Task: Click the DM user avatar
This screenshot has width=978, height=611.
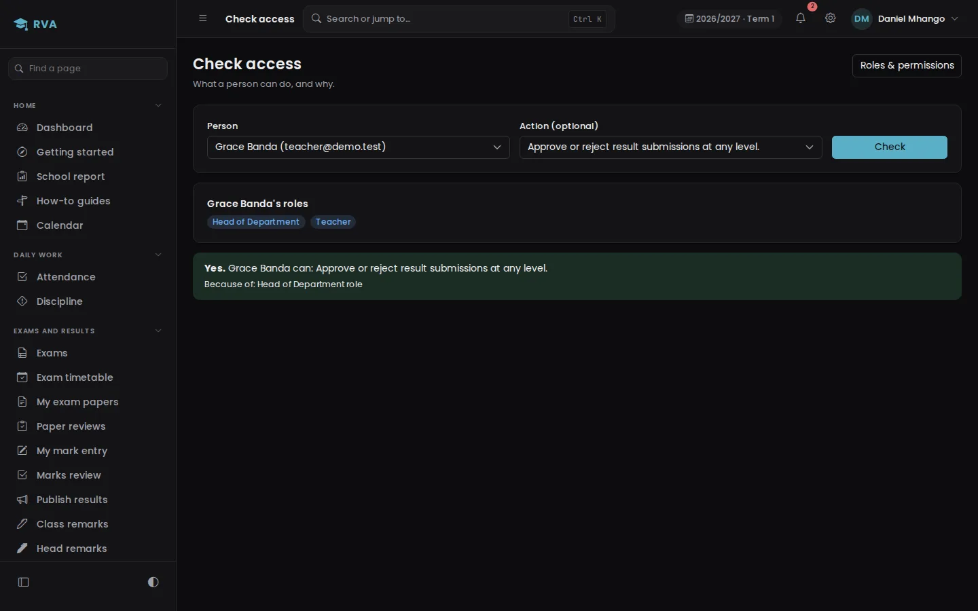Action: (x=861, y=19)
